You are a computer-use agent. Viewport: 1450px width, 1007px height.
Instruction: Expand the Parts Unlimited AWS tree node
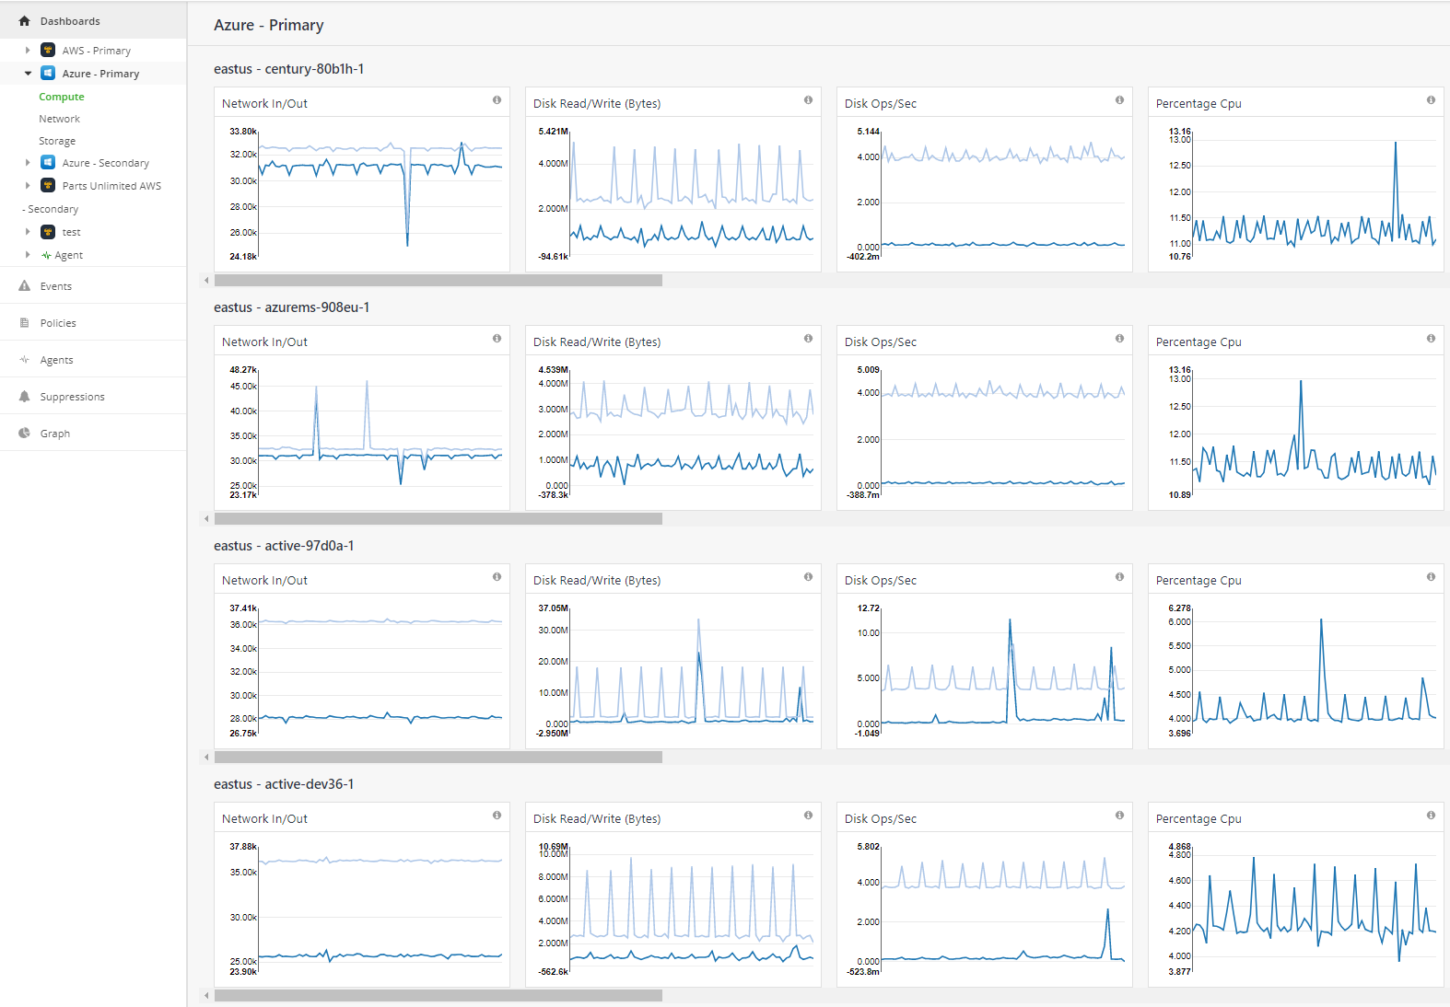click(28, 186)
